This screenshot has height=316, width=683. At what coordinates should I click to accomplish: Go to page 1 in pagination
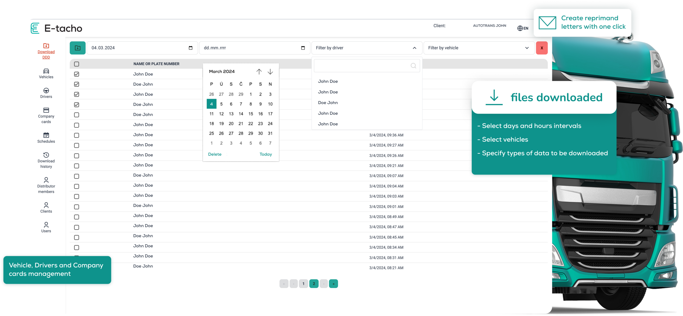[x=303, y=284]
